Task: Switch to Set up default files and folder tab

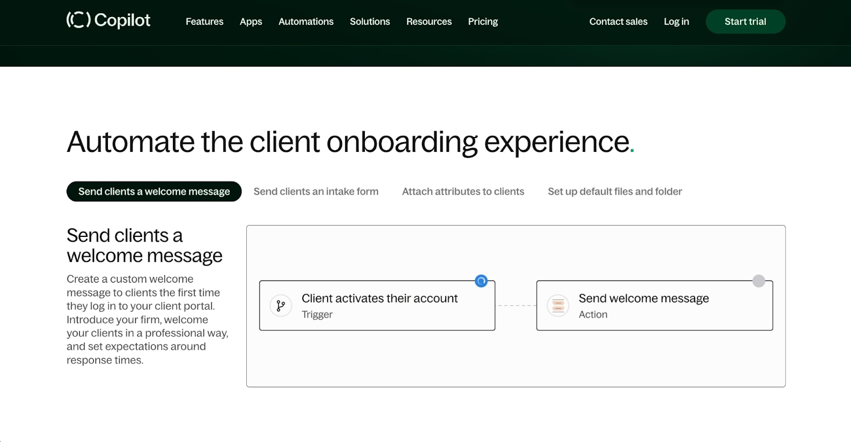Action: click(615, 191)
